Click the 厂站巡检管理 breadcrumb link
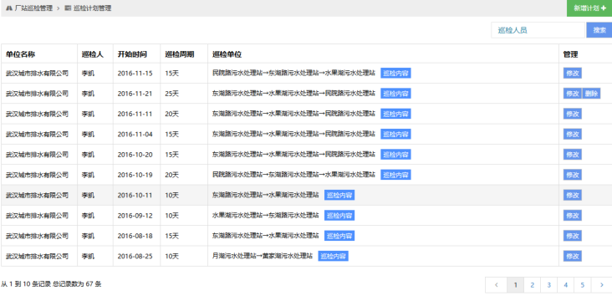612x306 pixels. pos(33,8)
